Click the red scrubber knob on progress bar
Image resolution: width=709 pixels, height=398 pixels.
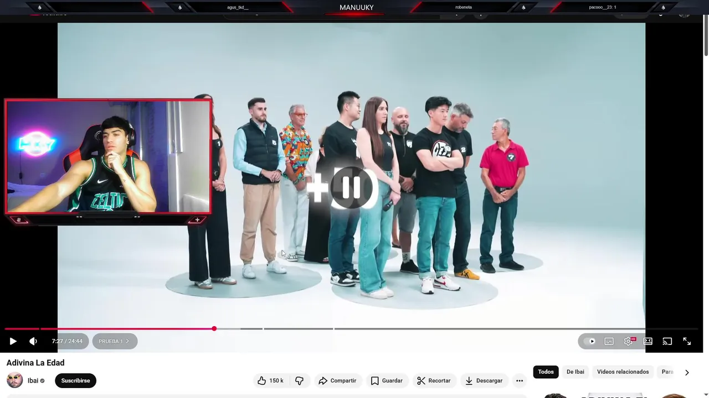(214, 329)
